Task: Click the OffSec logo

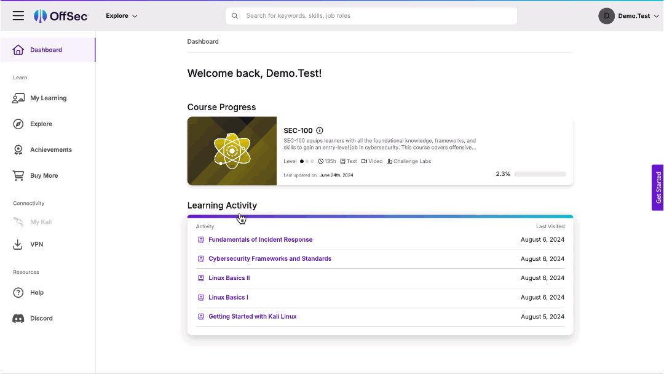Action: pos(61,15)
